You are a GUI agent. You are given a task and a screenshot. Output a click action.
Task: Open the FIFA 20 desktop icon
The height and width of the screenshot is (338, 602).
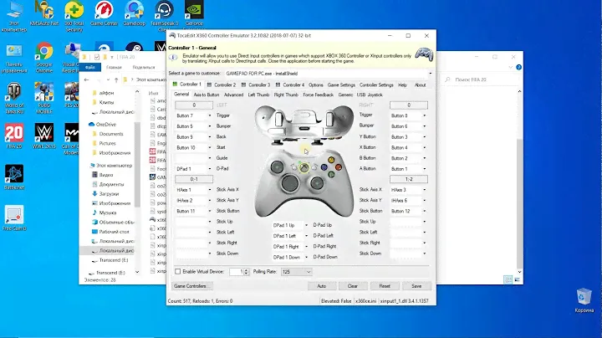[14, 134]
